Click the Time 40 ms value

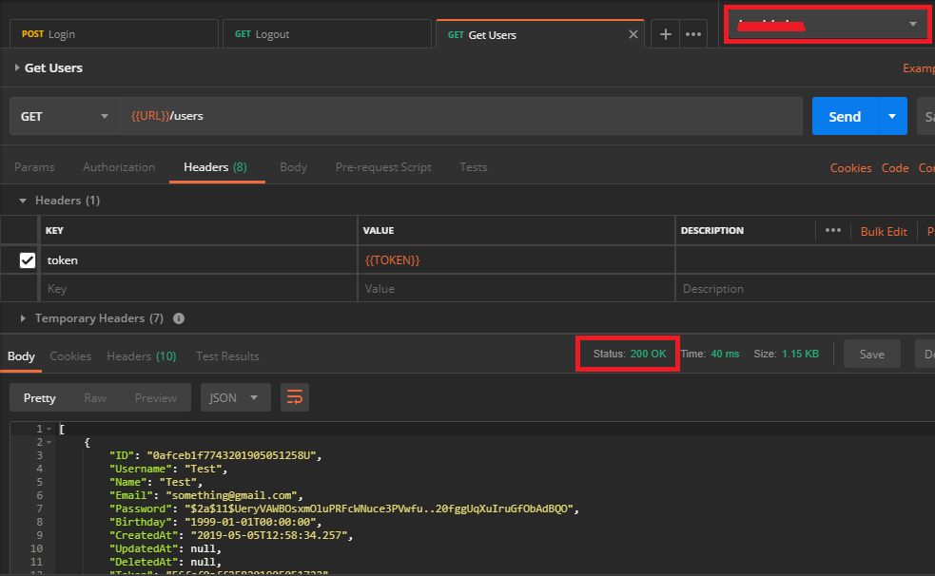click(725, 354)
